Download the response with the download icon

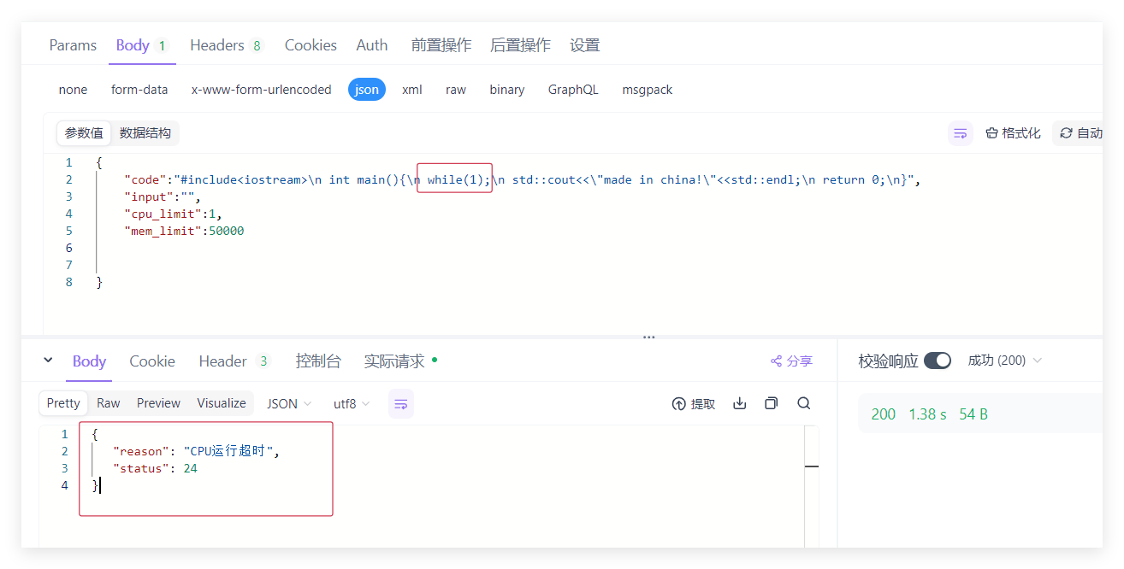[740, 403]
